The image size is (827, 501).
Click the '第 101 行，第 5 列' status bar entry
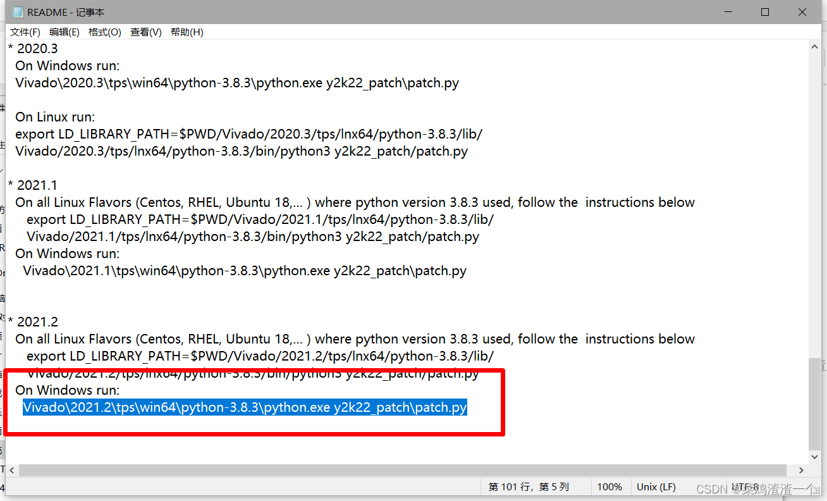[x=529, y=487]
